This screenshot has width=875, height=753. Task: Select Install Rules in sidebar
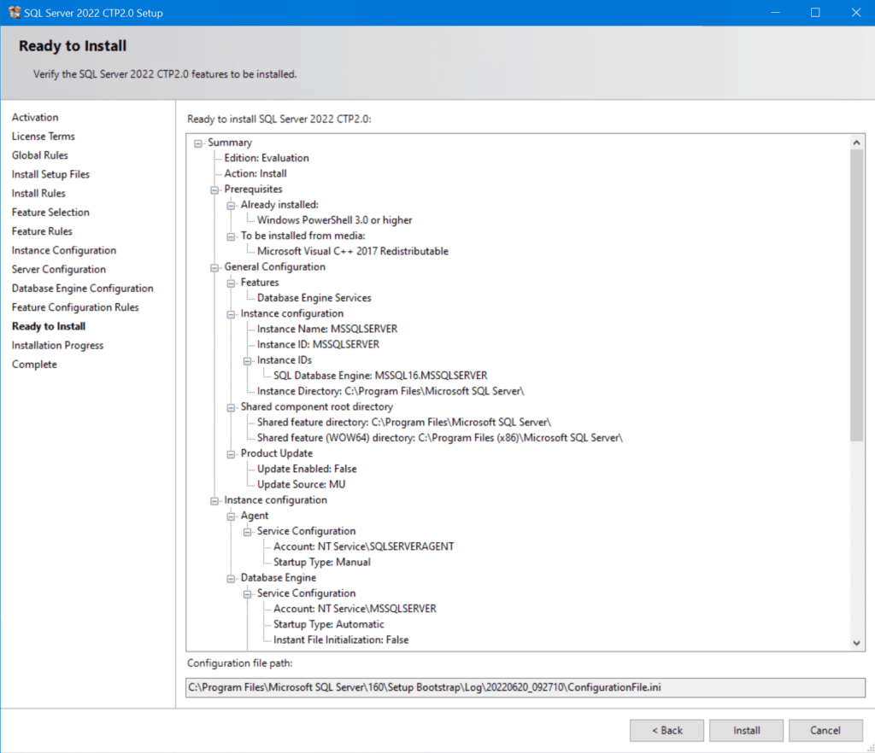[38, 193]
